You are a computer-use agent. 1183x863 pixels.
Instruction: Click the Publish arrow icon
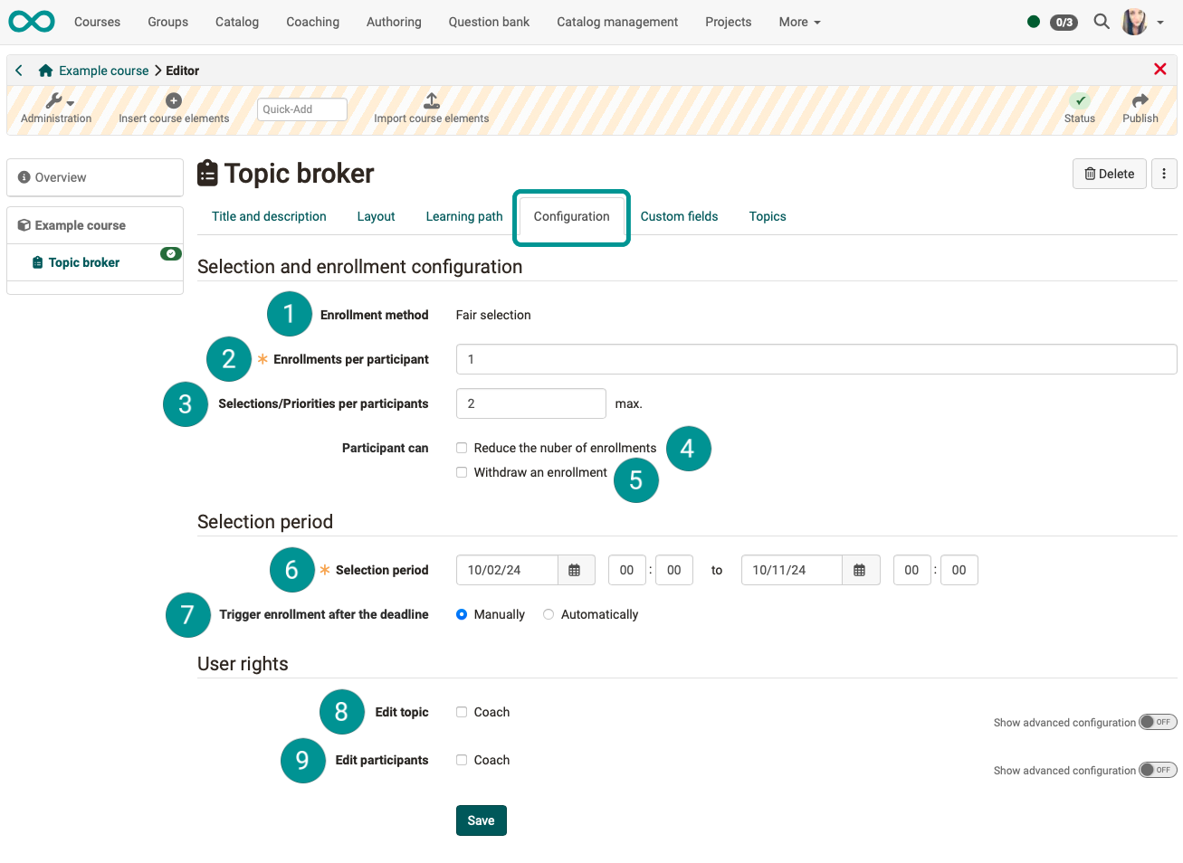coord(1140,100)
